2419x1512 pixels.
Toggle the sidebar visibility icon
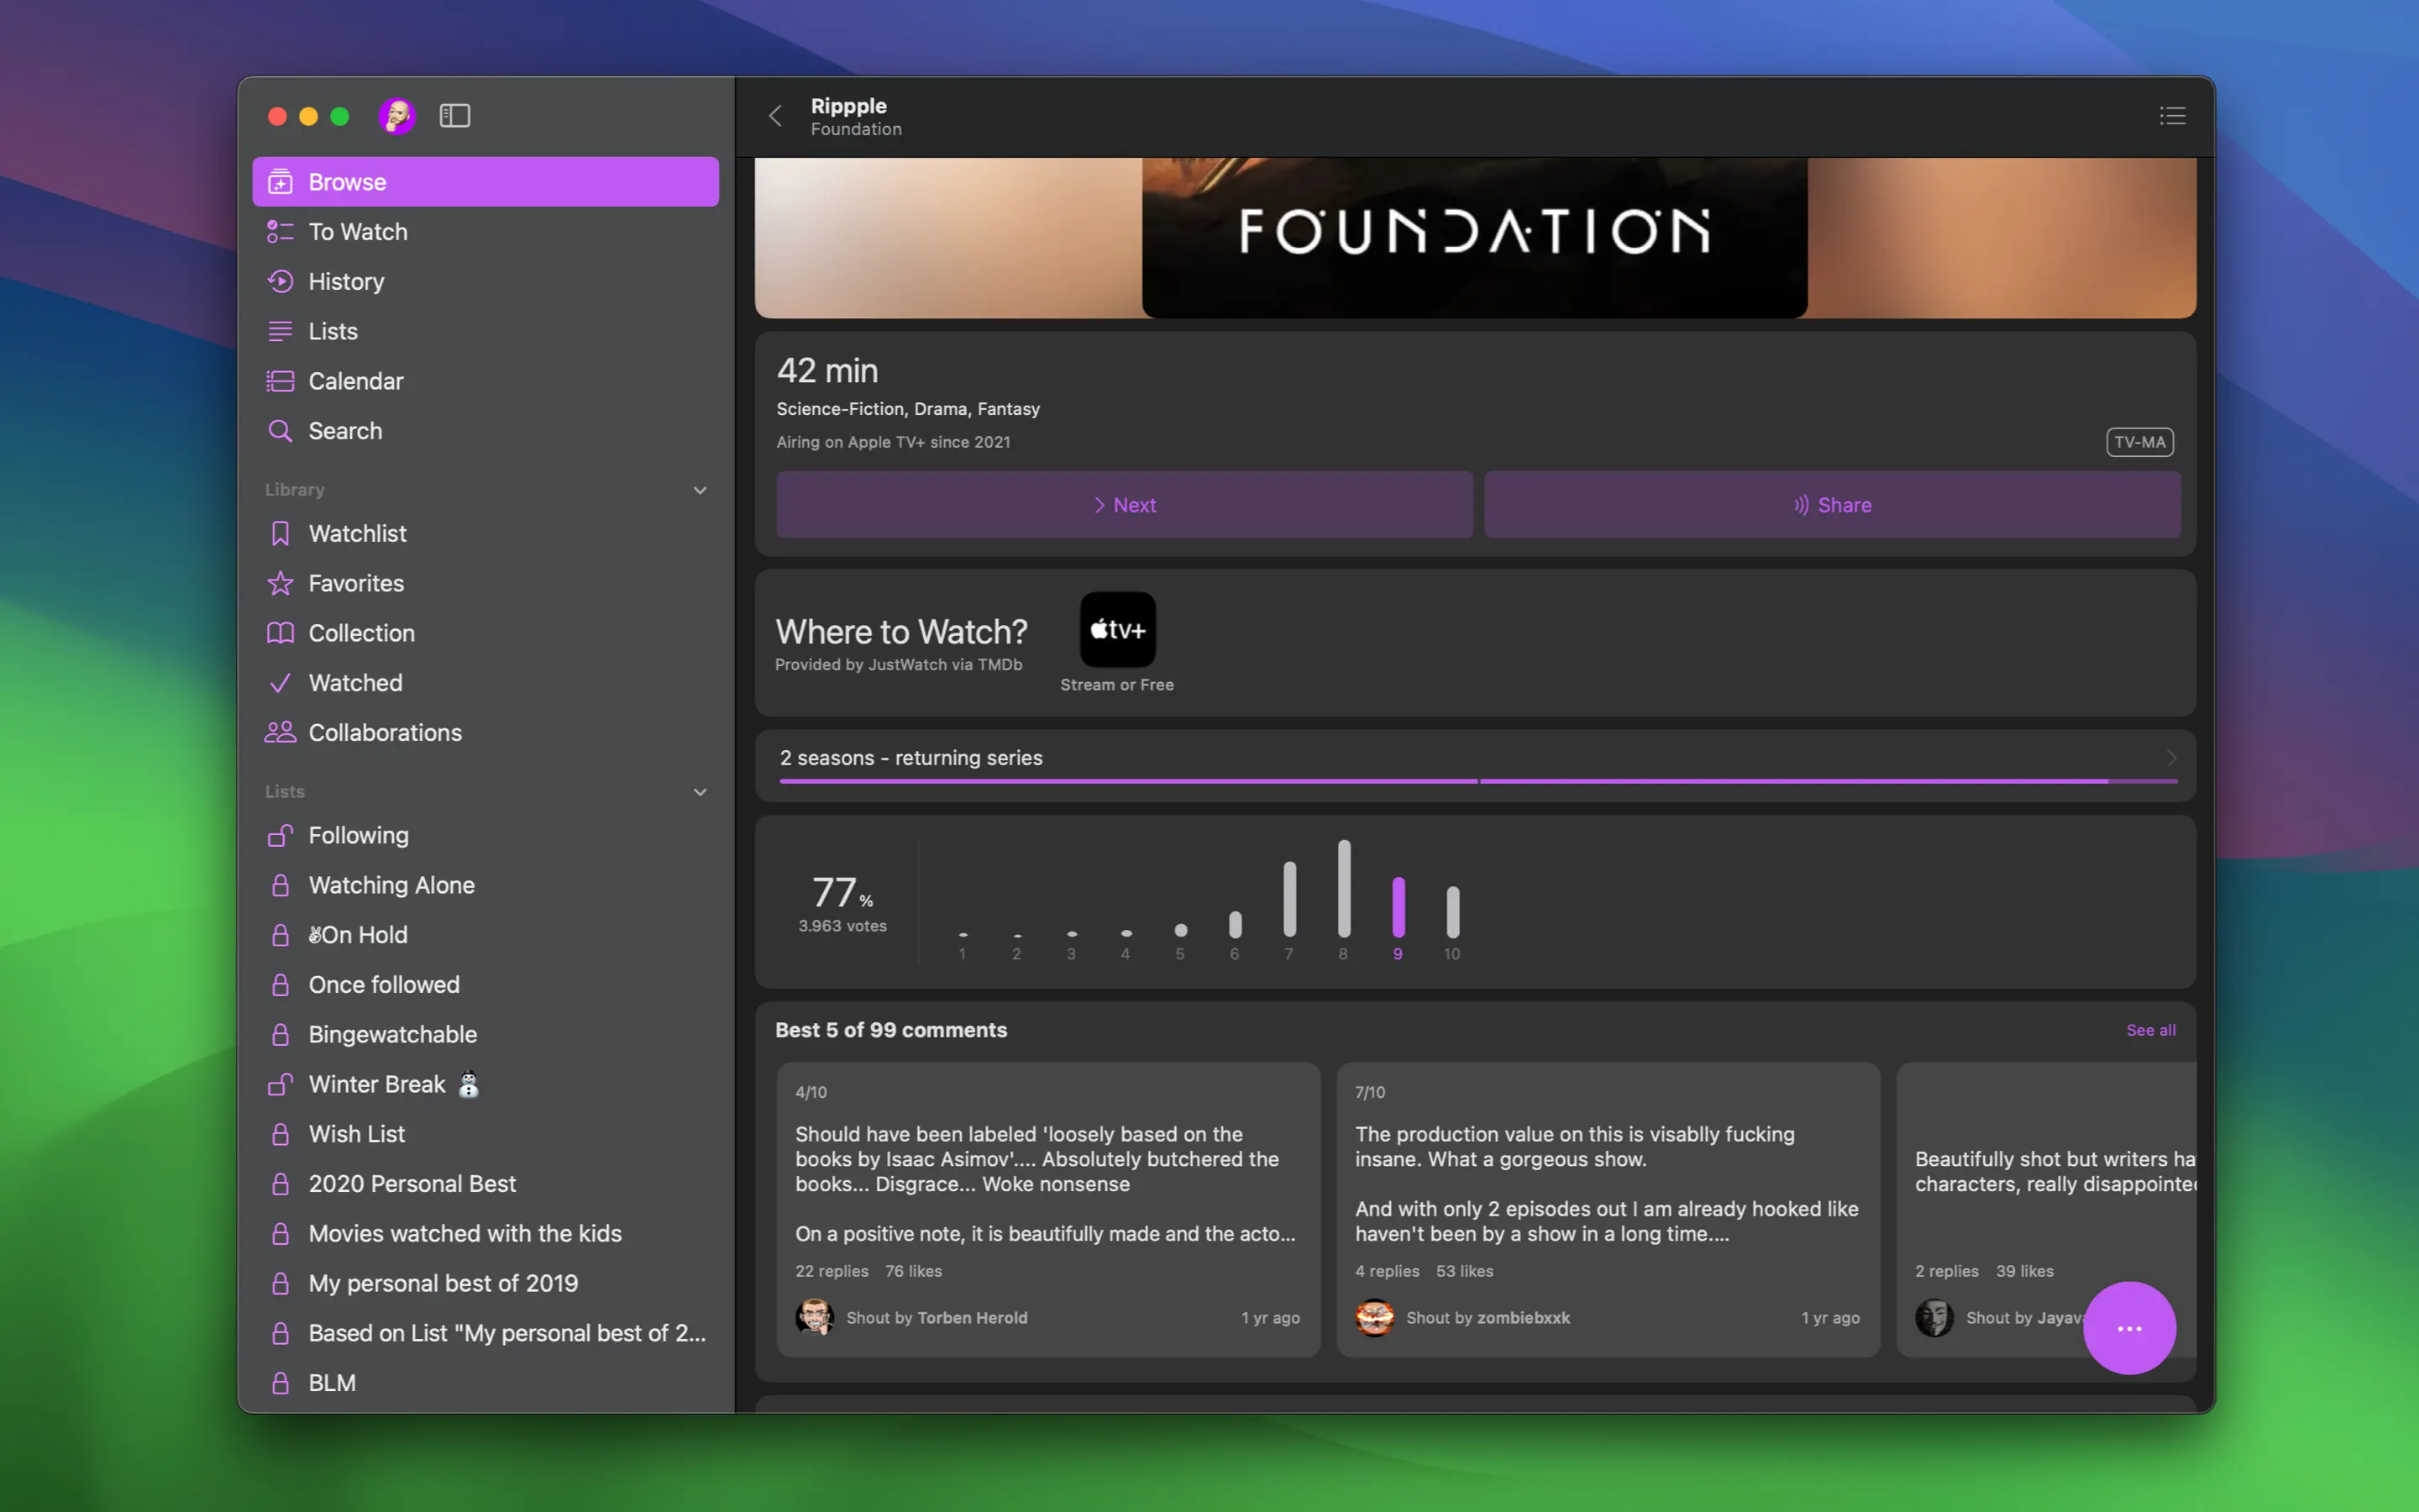click(x=454, y=116)
